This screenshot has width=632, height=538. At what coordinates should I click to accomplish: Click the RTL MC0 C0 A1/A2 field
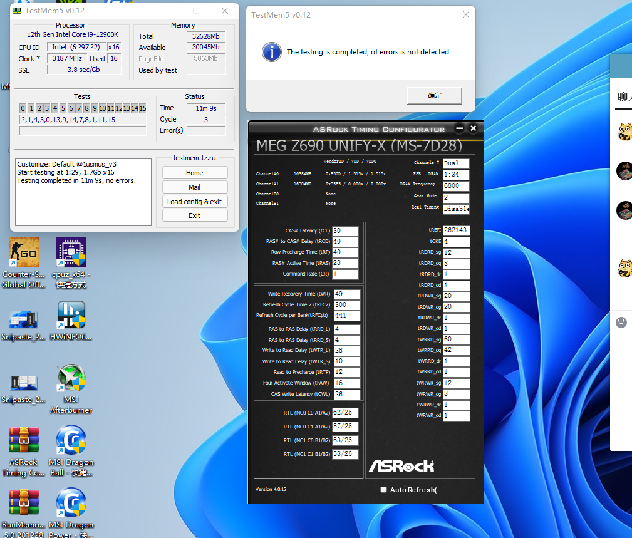(x=345, y=413)
